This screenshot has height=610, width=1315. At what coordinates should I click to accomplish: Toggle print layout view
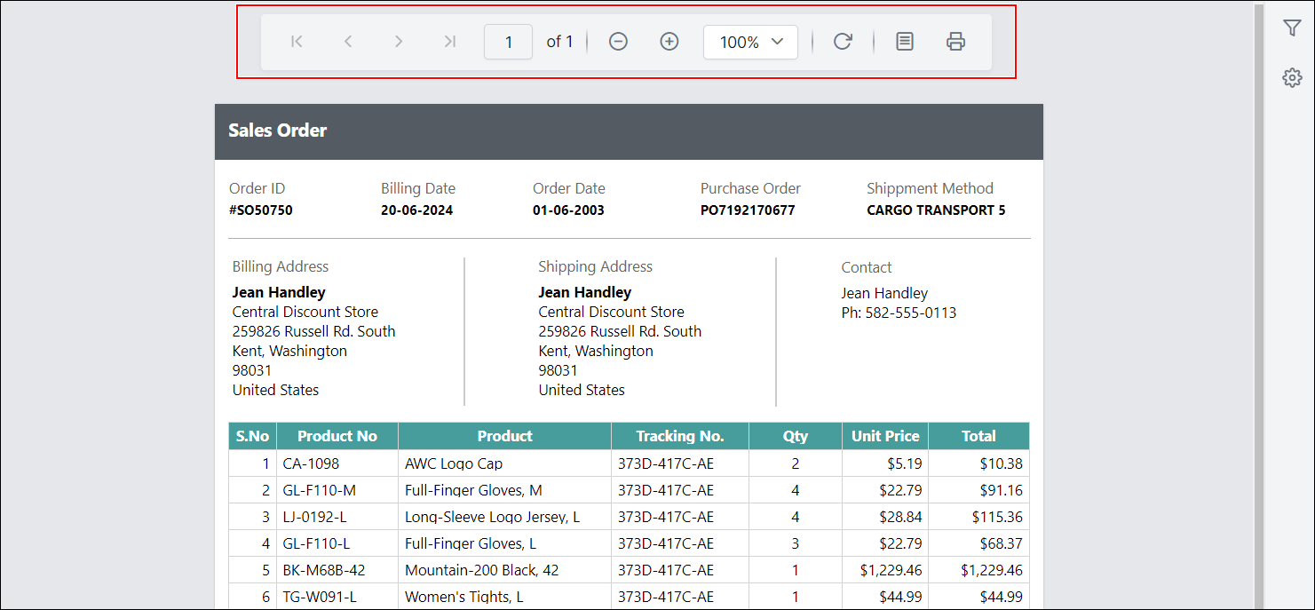click(904, 41)
